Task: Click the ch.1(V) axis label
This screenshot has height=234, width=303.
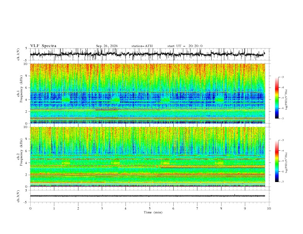Action: click(18, 54)
